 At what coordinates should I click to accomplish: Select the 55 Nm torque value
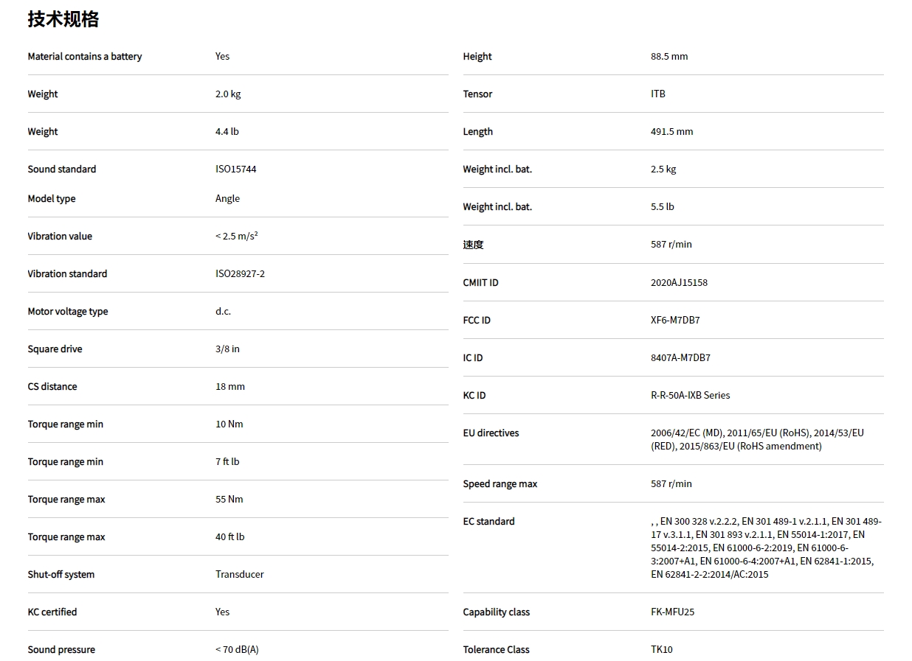tap(229, 499)
